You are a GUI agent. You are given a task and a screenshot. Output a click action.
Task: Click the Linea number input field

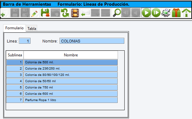[x=25, y=41]
